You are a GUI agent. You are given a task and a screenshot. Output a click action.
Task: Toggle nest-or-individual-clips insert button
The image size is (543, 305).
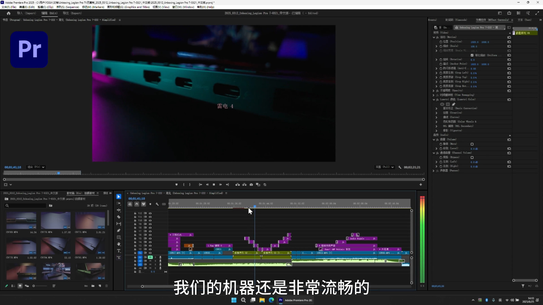point(130,204)
